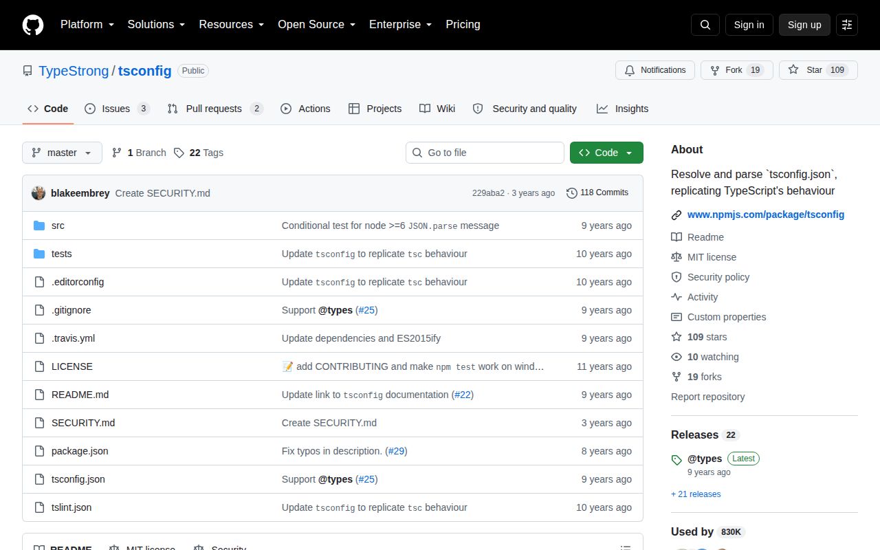This screenshot has width=880, height=550.
Task: Open the tsconfig.json file
Action: coord(78,479)
